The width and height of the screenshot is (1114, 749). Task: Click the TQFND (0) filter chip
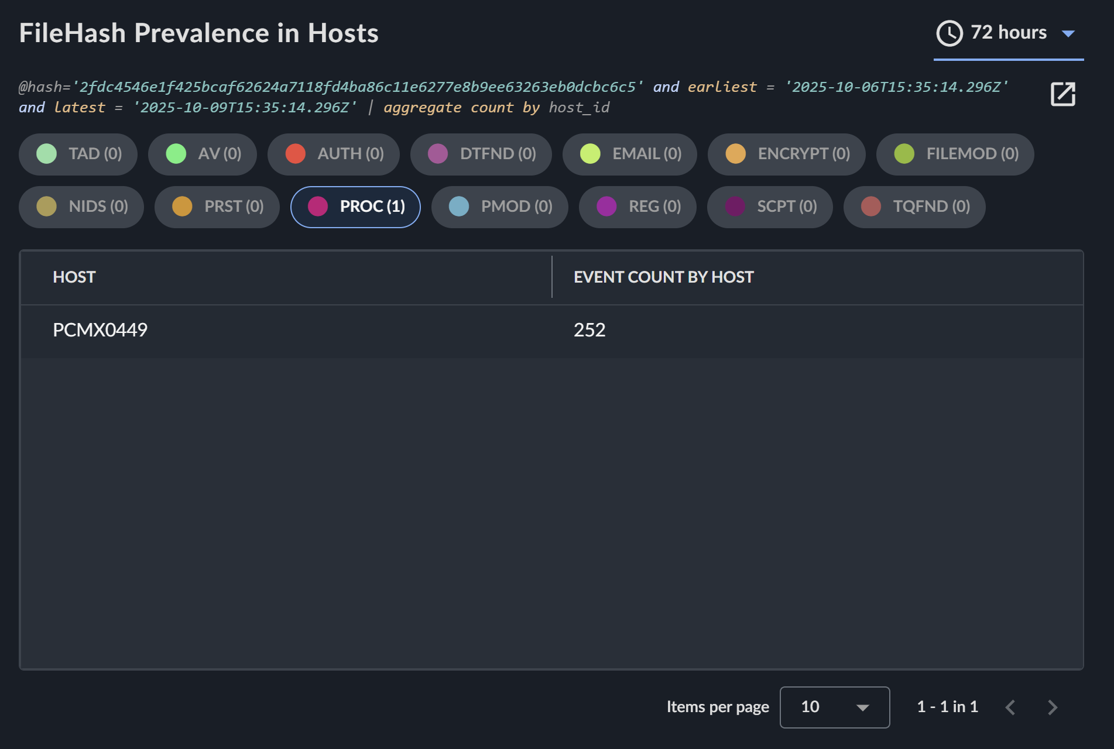(914, 207)
